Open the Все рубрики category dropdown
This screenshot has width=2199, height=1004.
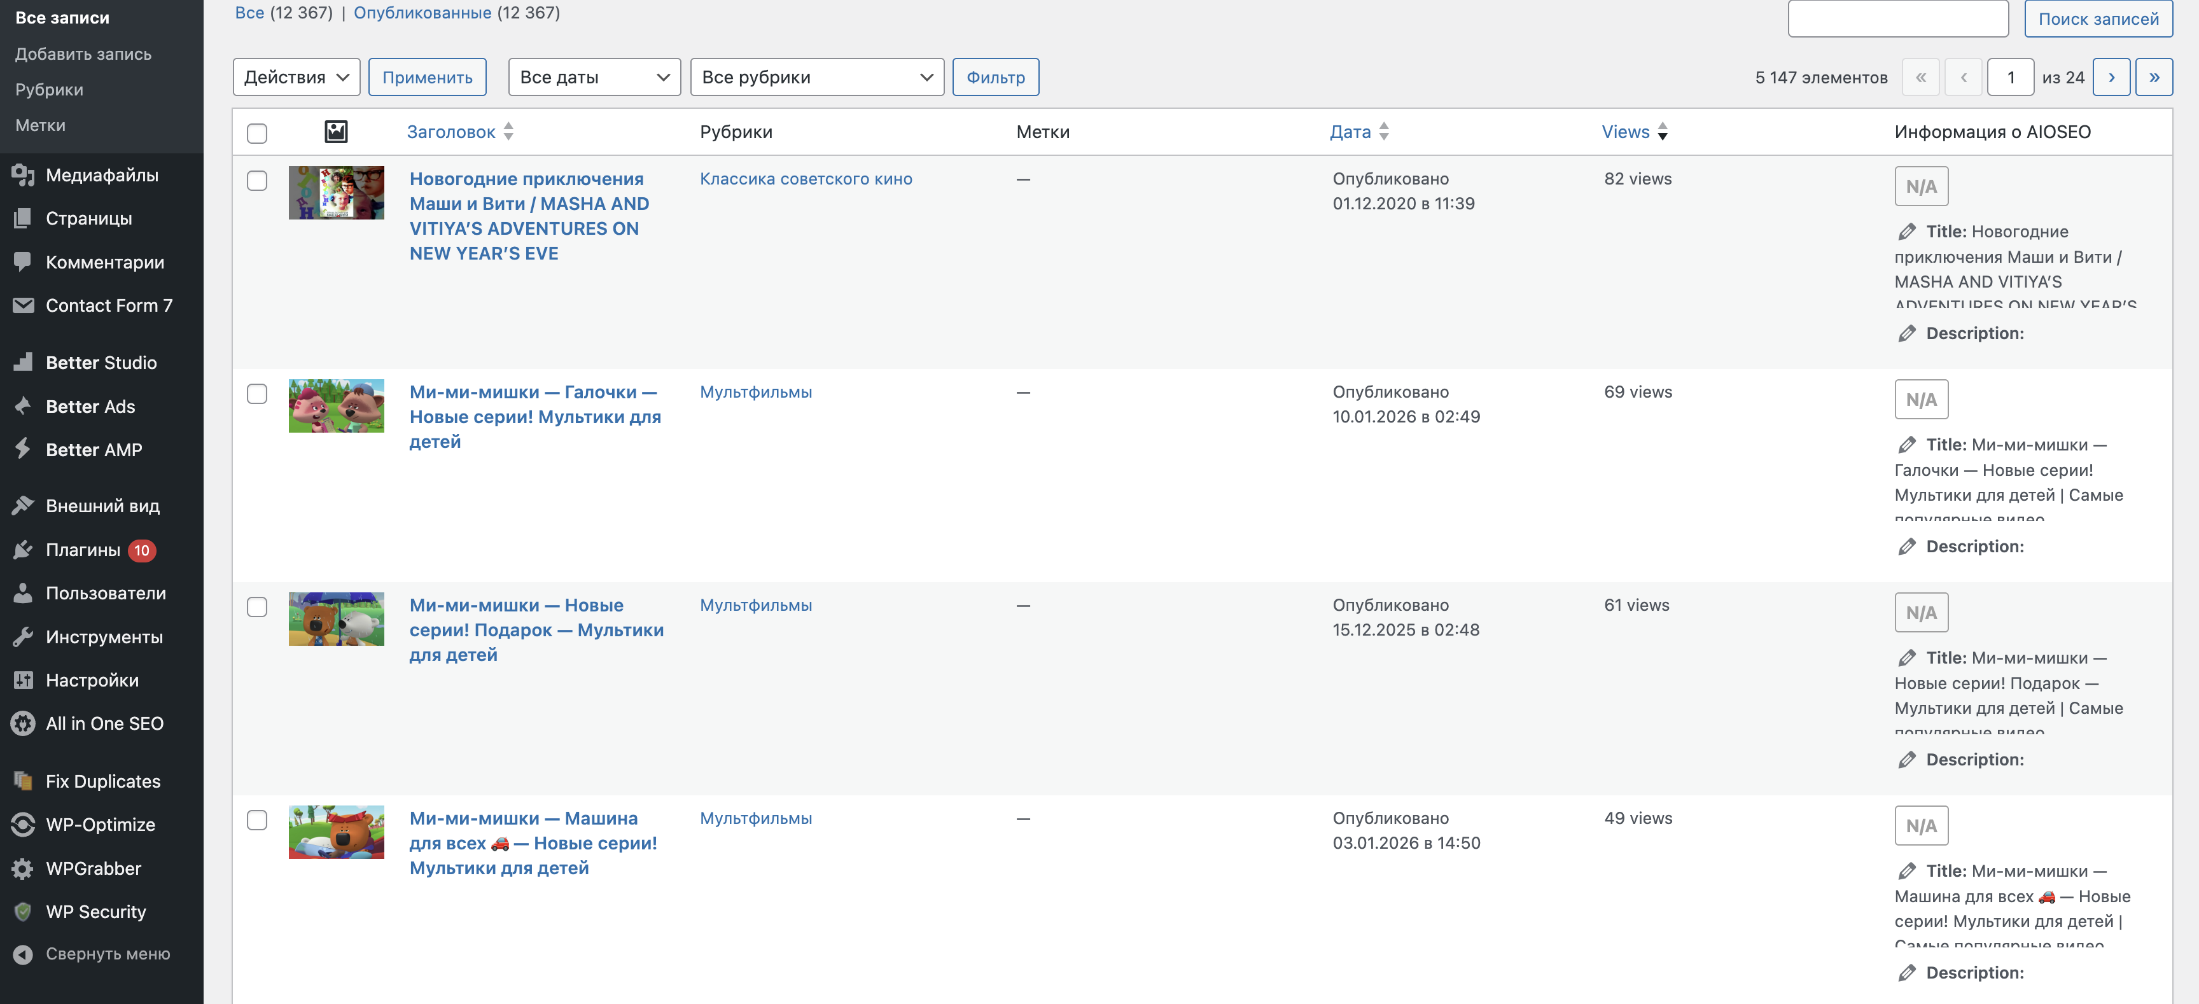point(816,77)
